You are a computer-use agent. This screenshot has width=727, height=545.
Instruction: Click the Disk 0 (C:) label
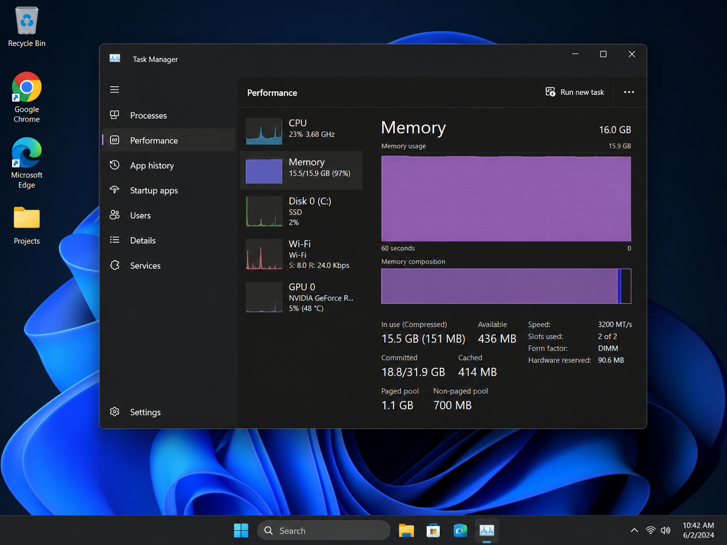[310, 201]
